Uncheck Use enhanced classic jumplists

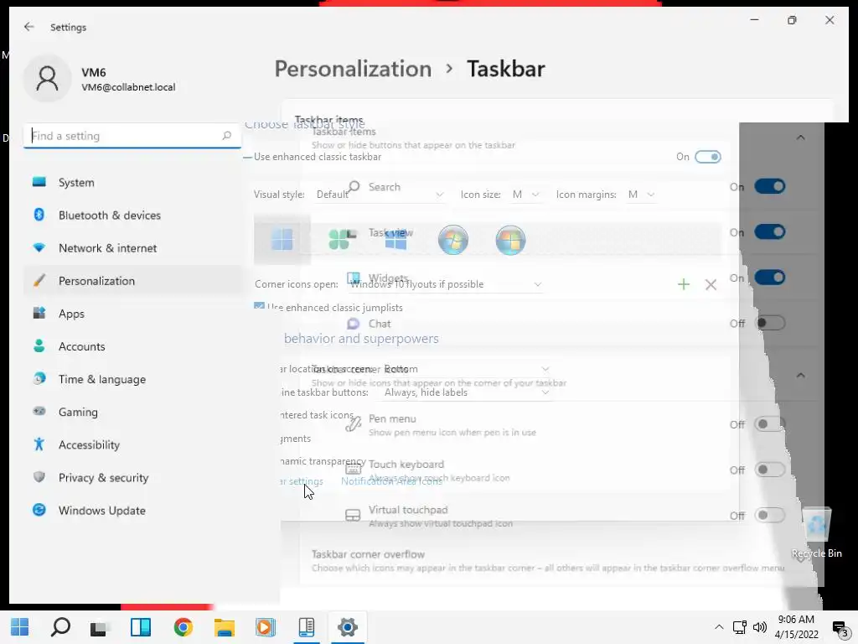[x=259, y=307]
